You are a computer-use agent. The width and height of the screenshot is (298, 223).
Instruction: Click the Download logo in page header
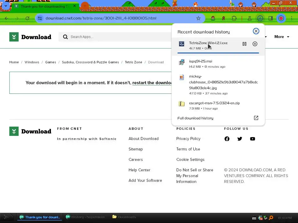coord(30,37)
